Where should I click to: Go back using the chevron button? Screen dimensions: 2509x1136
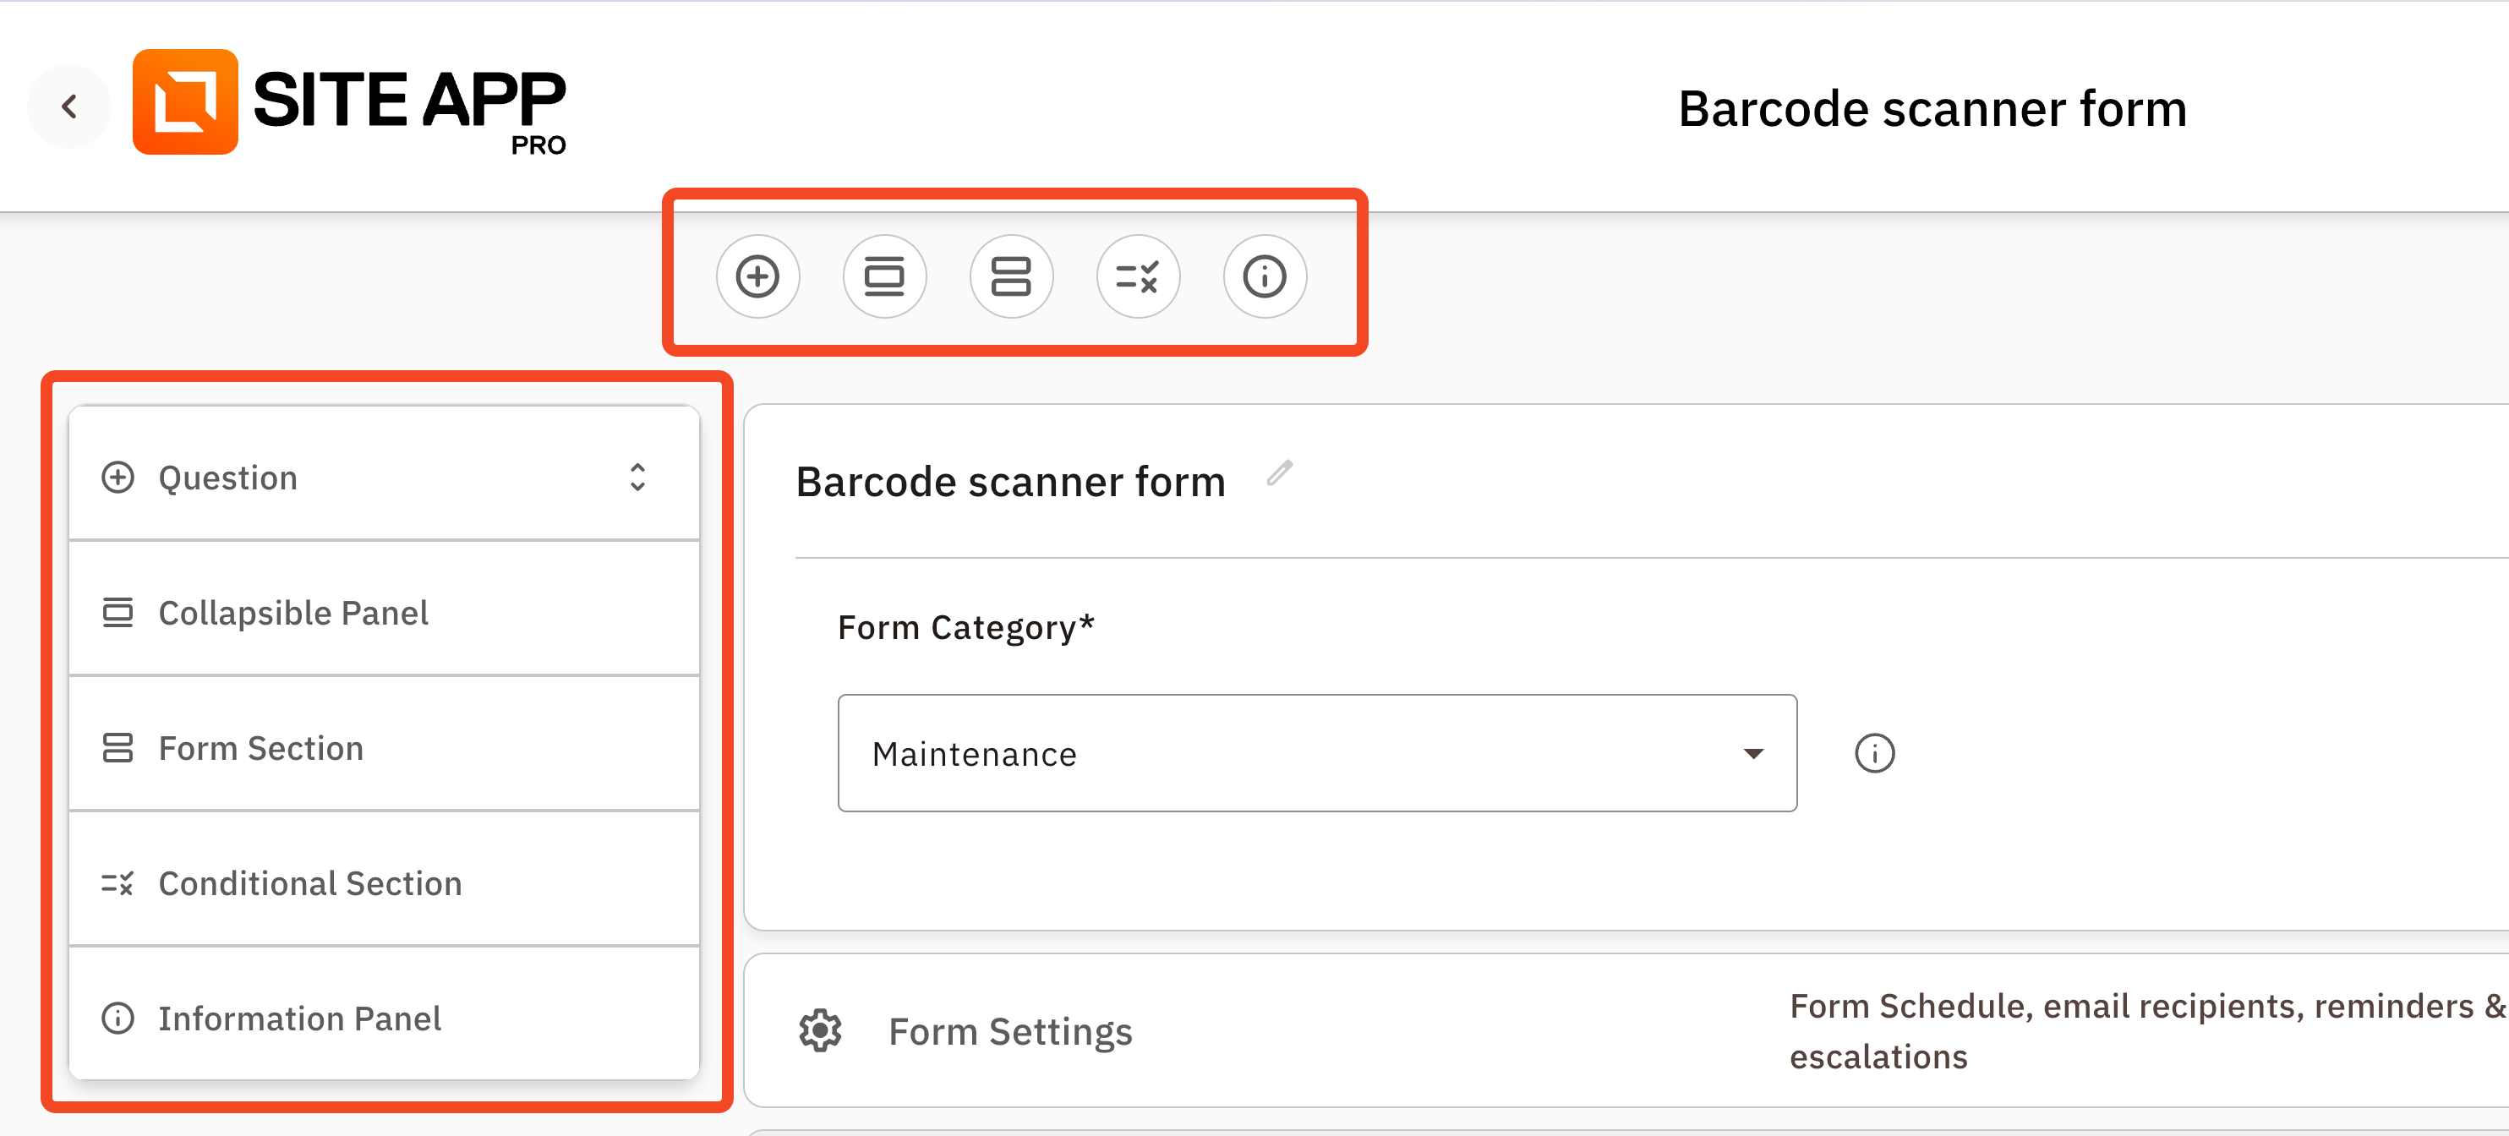point(69,106)
